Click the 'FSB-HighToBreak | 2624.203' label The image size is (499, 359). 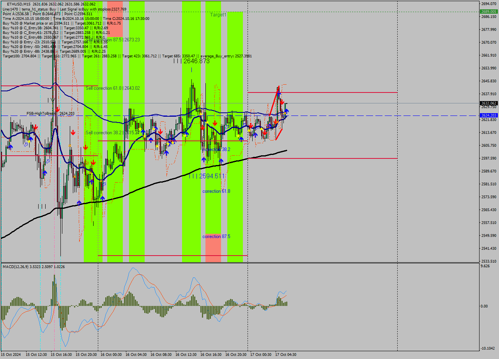(x=50, y=113)
